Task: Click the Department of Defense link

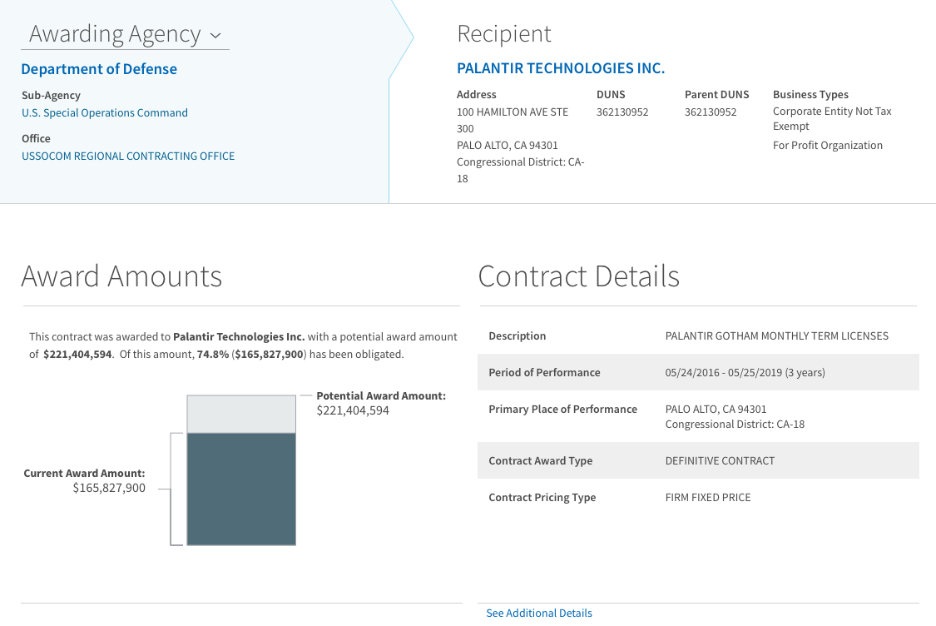Action: tap(99, 69)
